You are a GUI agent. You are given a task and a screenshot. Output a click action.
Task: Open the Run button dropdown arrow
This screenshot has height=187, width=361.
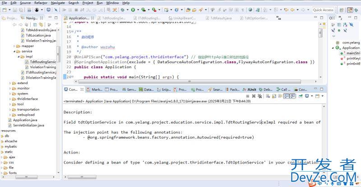[138, 10]
